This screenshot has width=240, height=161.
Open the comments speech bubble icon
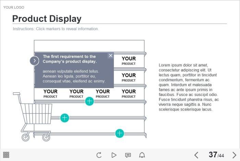(128, 155)
